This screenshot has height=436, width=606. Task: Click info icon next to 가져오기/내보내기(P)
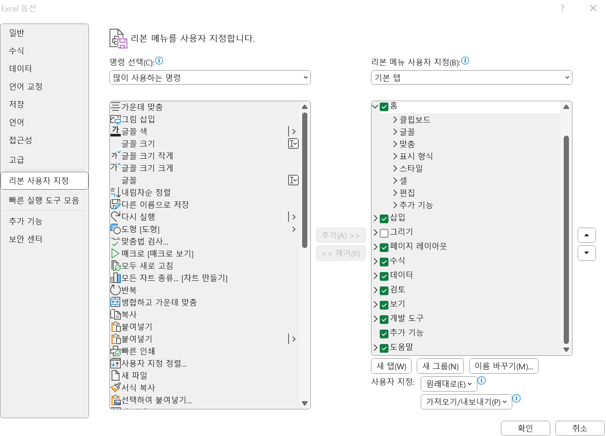[516, 398]
